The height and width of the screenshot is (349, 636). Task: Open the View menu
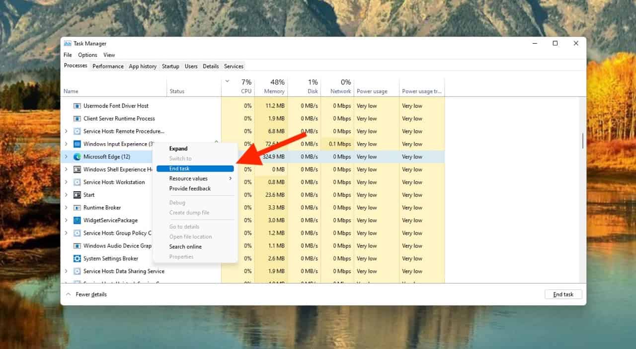pos(109,55)
